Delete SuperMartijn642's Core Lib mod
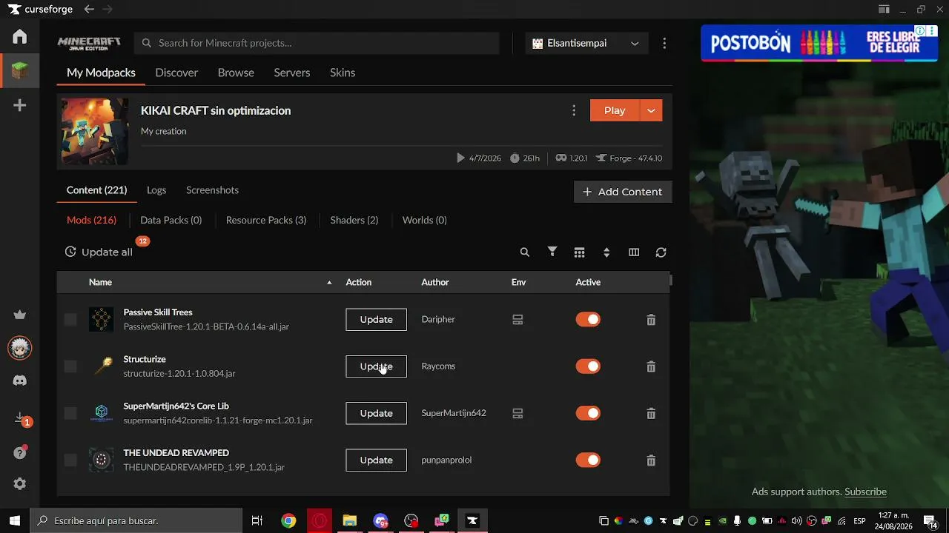This screenshot has width=949, height=533. point(651,413)
